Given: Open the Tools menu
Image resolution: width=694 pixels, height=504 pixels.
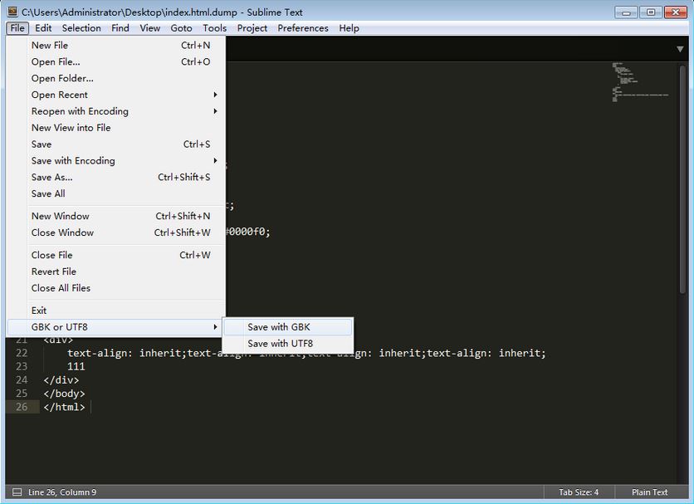Looking at the screenshot, I should click(x=215, y=28).
